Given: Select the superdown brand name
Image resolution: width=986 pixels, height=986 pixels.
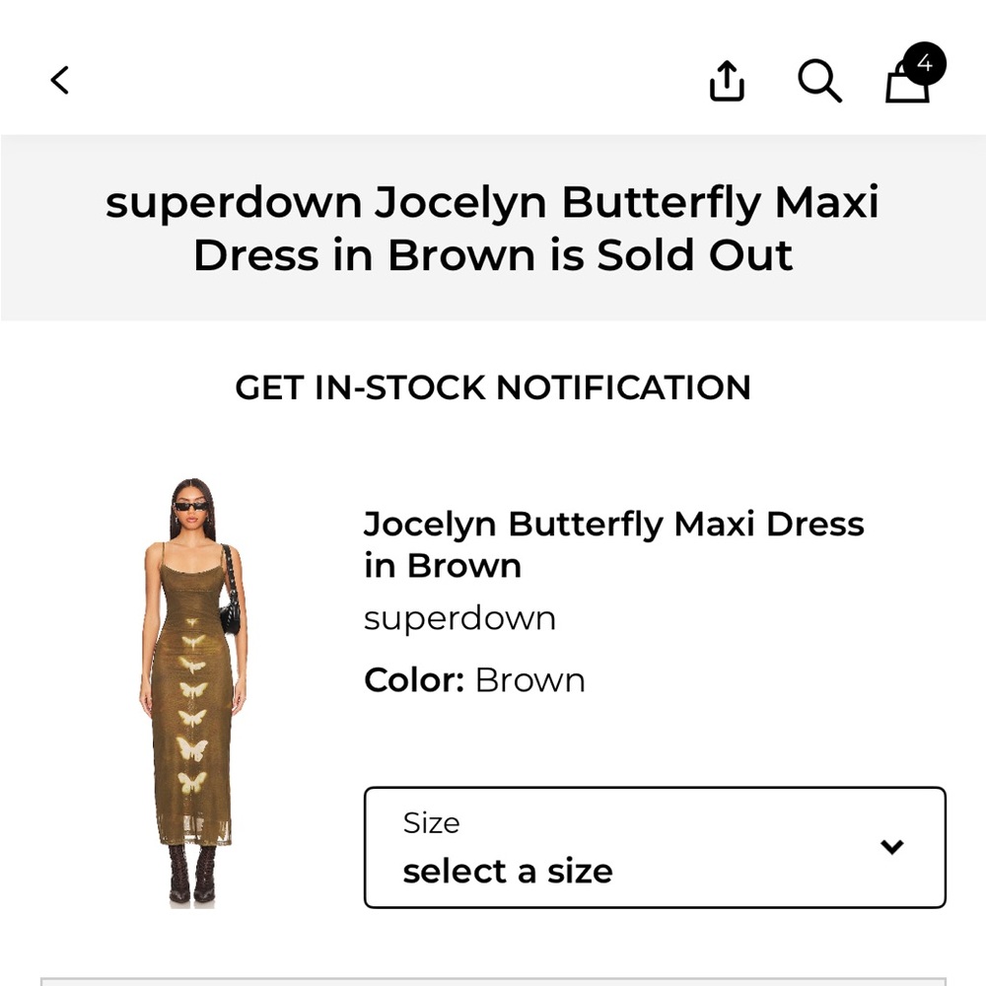Looking at the screenshot, I should tap(459, 617).
